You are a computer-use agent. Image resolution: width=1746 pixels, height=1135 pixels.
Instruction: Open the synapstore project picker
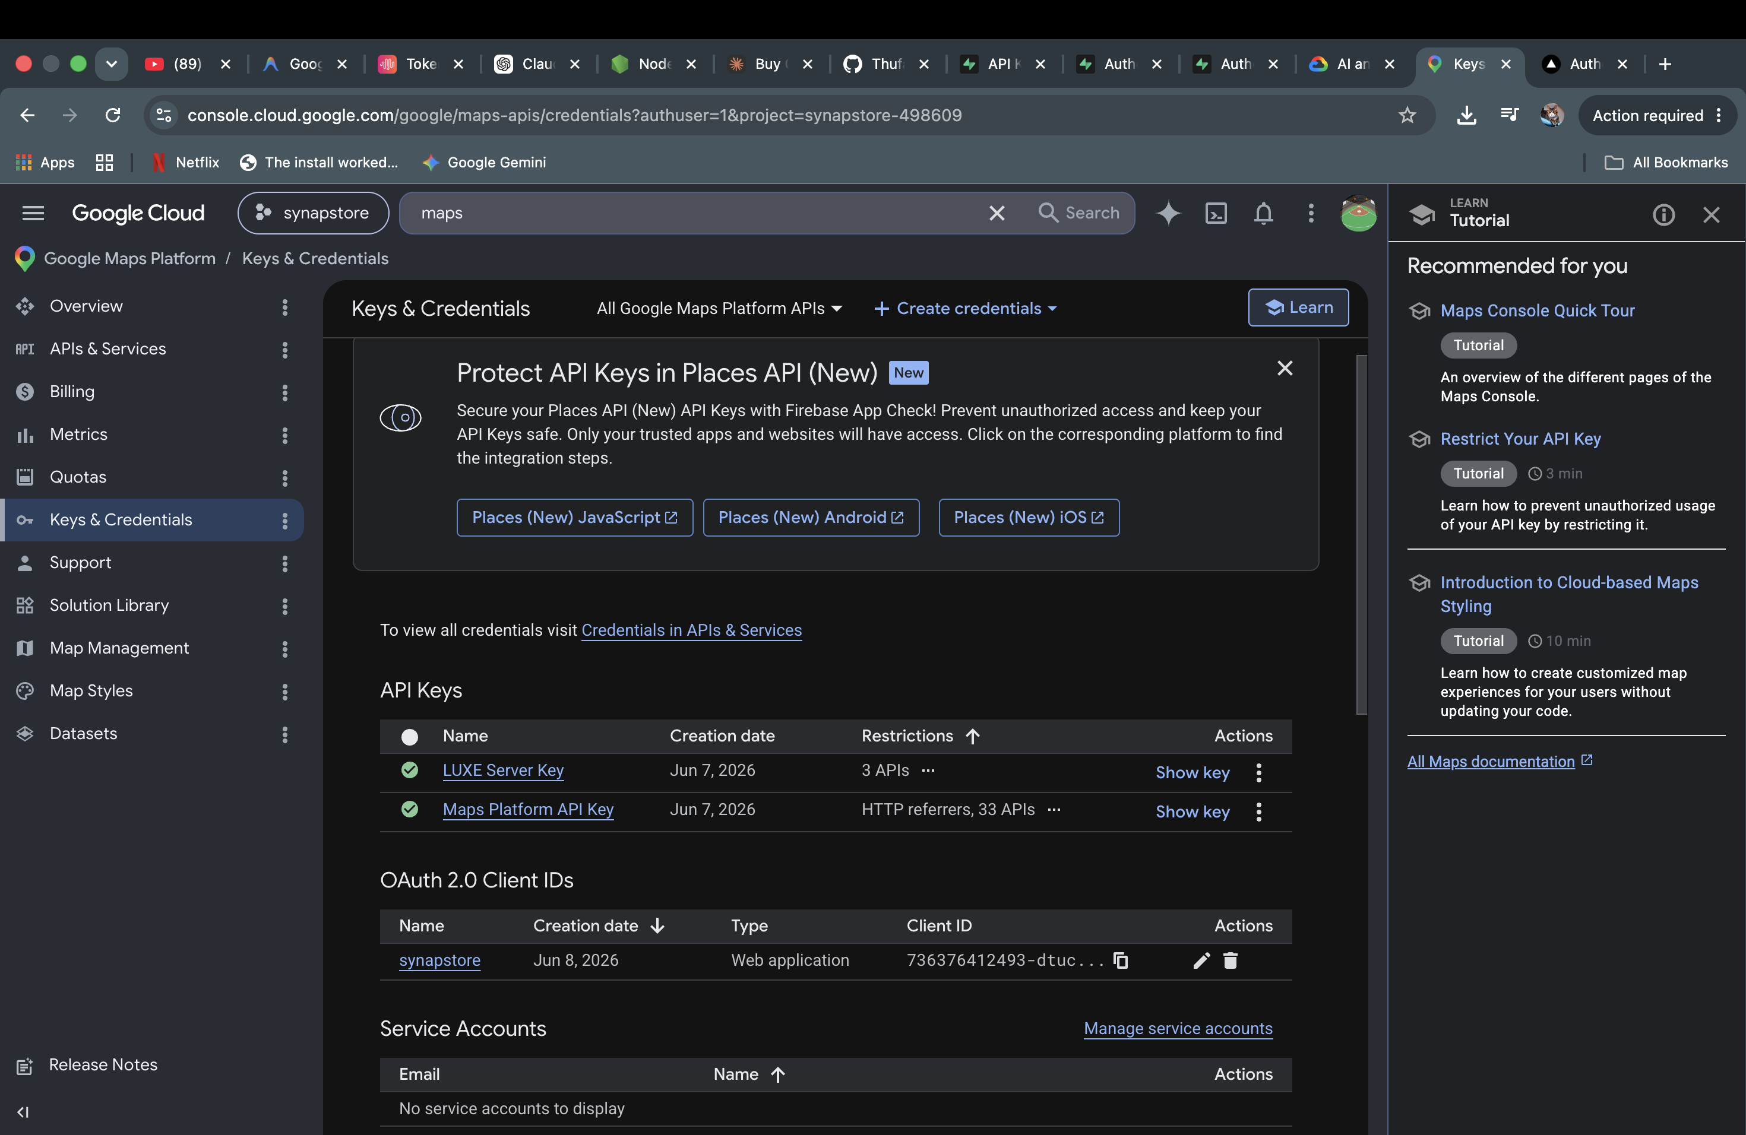[x=313, y=213]
